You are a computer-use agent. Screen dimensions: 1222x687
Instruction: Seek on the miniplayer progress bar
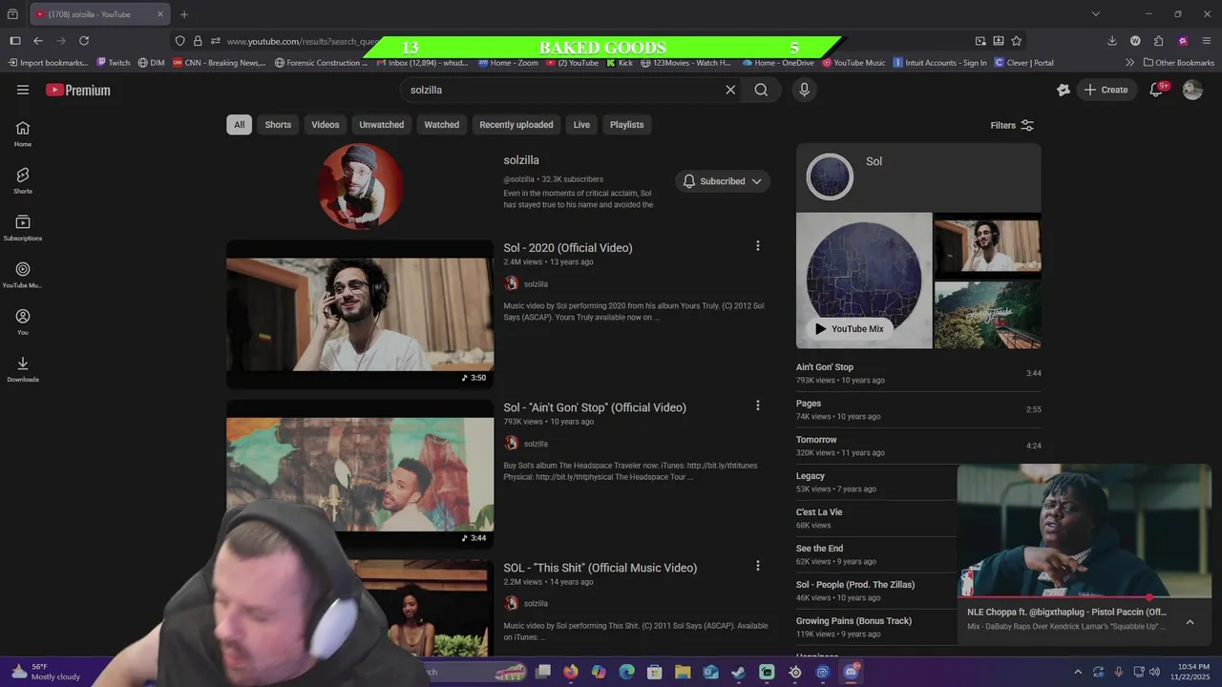point(1085,597)
